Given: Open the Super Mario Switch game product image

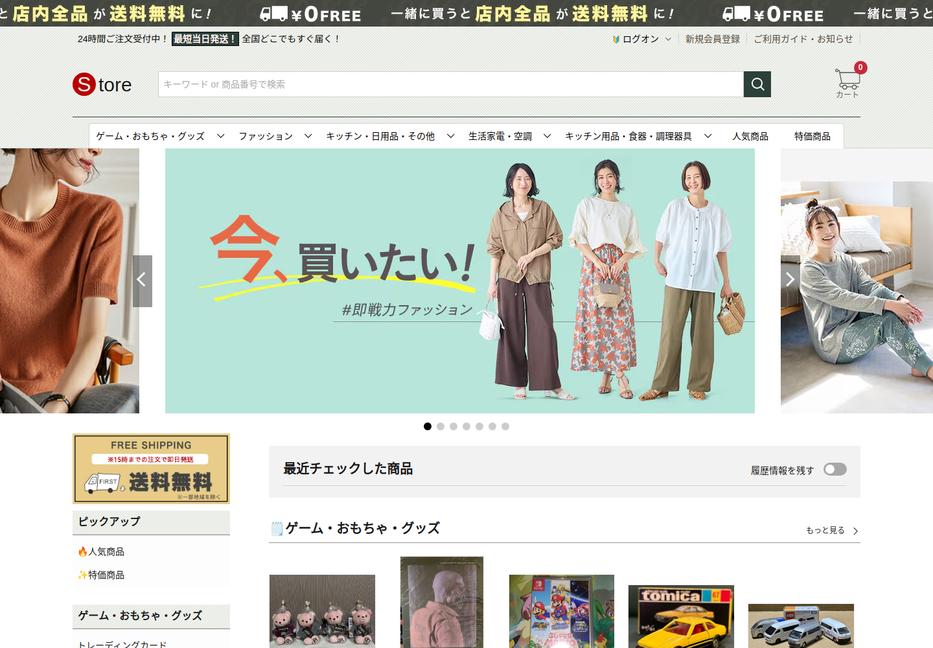Looking at the screenshot, I should click(562, 611).
